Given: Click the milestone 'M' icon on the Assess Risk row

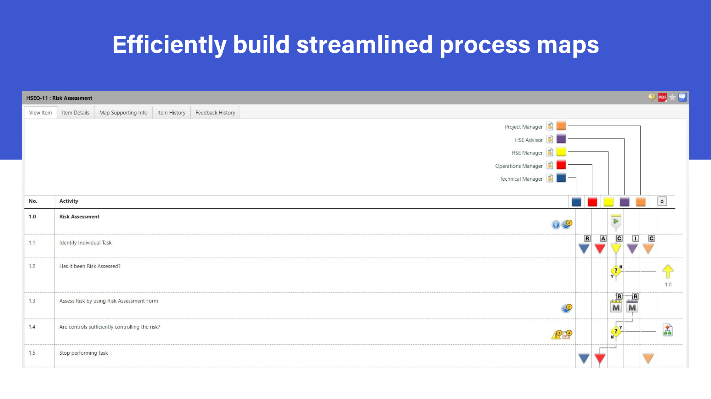Looking at the screenshot, I should click(x=616, y=305).
